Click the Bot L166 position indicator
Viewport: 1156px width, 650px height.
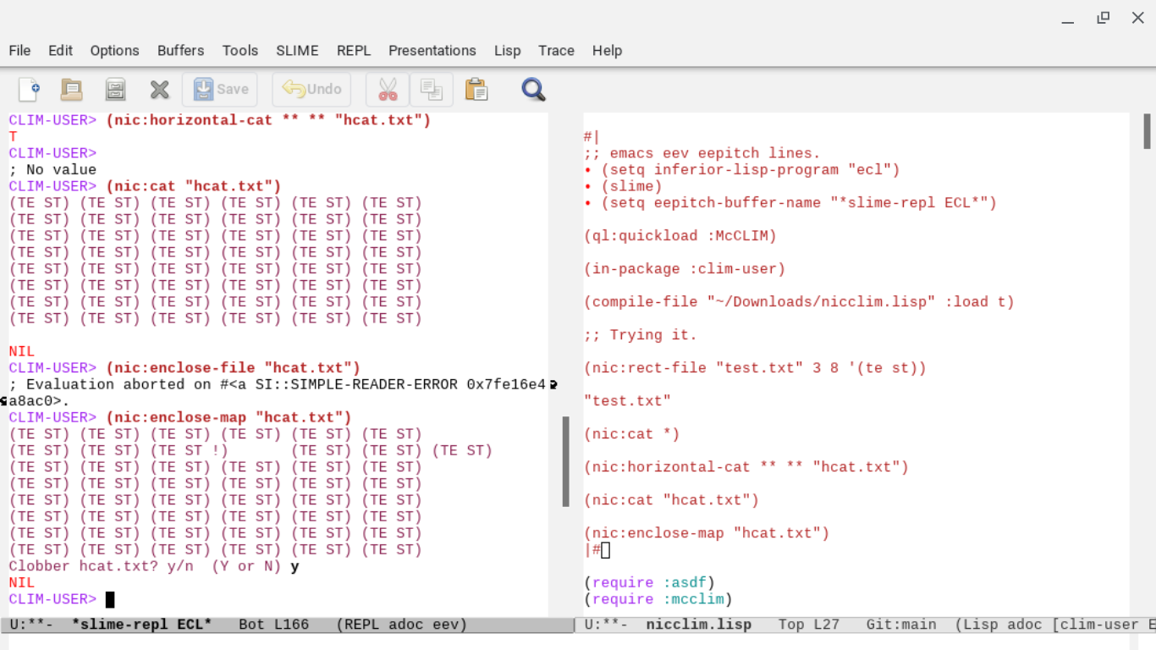tap(273, 625)
